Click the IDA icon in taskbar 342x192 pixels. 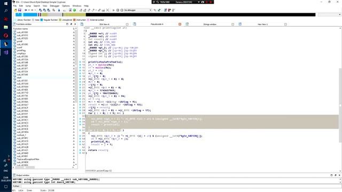6,44
